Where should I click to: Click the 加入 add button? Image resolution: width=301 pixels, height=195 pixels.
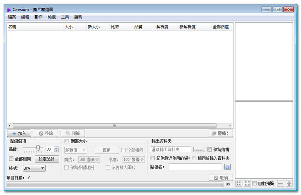point(19,133)
